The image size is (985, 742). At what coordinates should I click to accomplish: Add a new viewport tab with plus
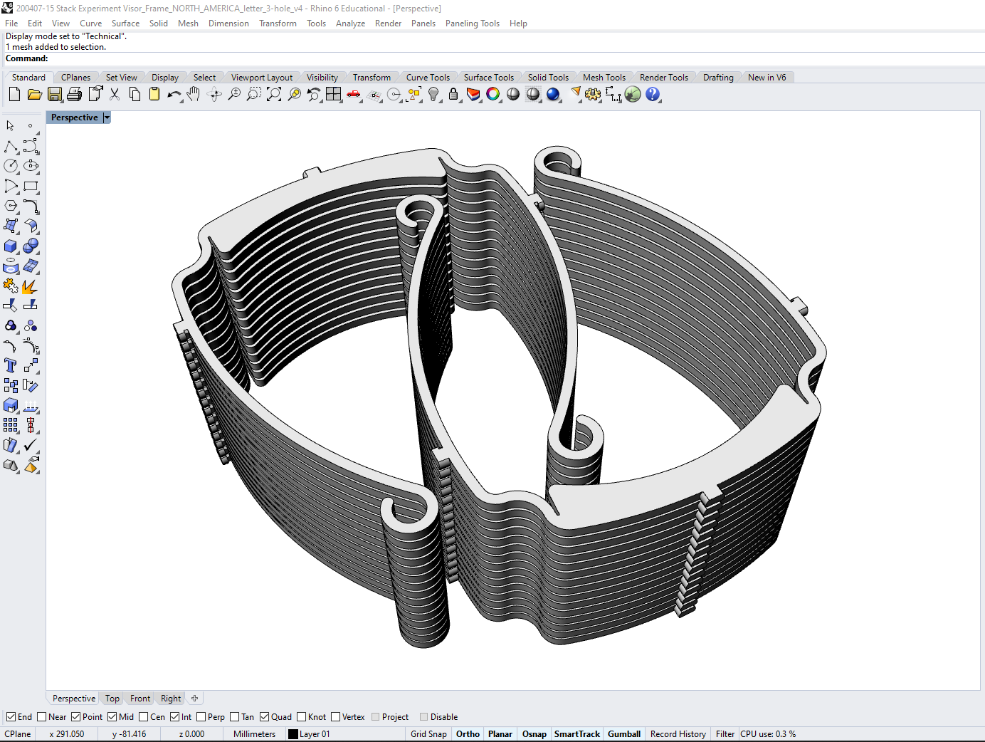pyautogui.click(x=194, y=699)
